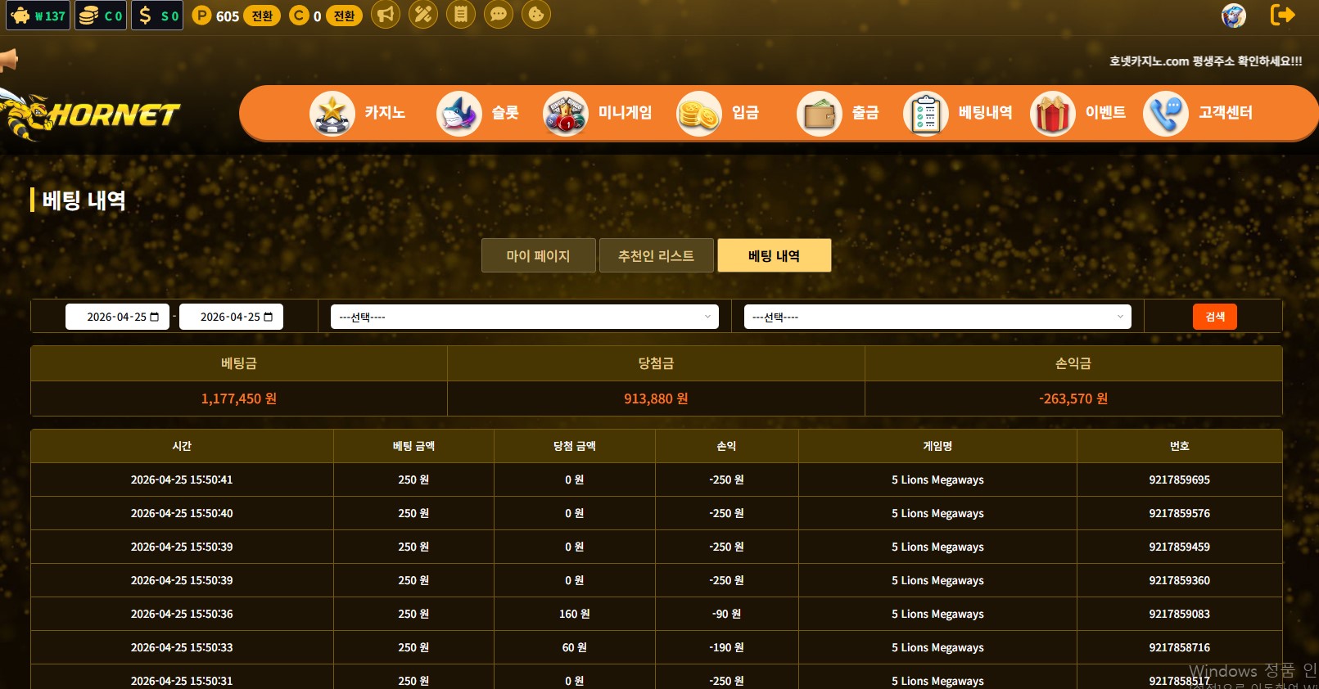Expand the first ---선택---- dropdown
The width and height of the screenshot is (1319, 689).
pyautogui.click(x=524, y=317)
